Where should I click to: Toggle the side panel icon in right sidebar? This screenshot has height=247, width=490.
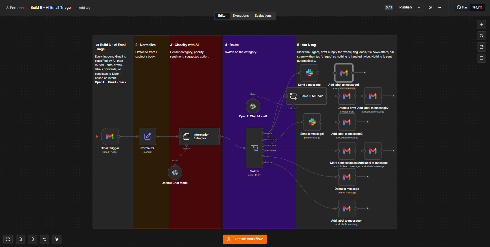point(482,58)
